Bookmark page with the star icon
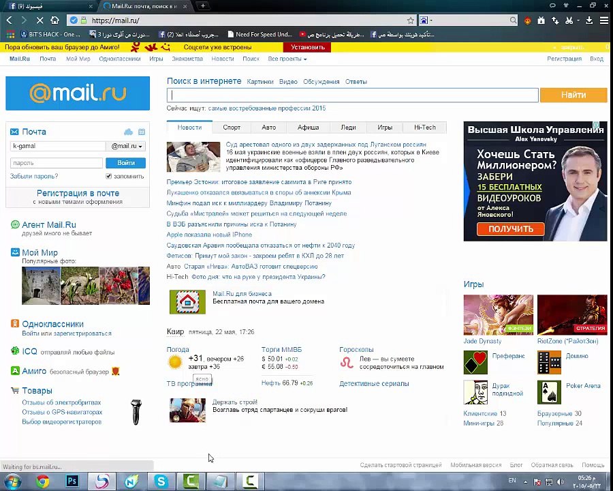The image size is (613, 491). (x=410, y=20)
